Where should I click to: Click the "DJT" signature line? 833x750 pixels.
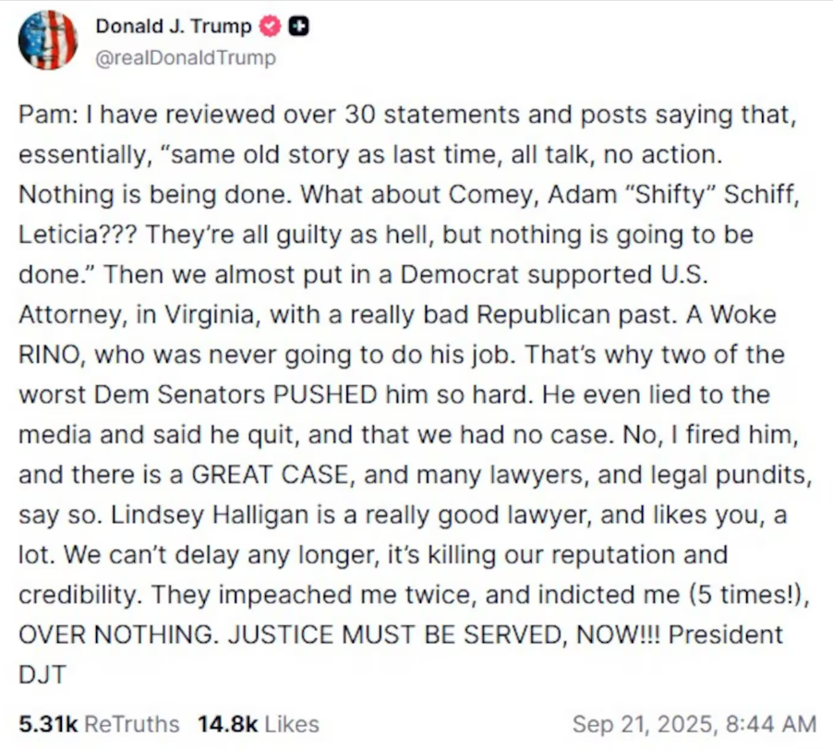pyautogui.click(x=40, y=675)
